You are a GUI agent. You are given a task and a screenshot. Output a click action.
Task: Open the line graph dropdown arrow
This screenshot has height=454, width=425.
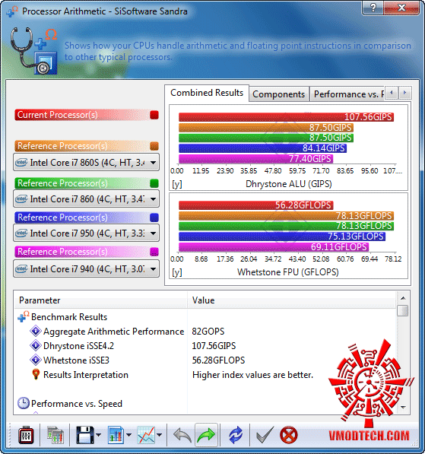(x=159, y=434)
